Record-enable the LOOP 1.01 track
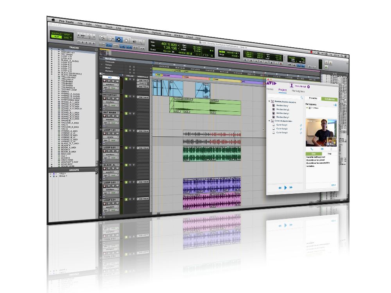 click(105, 133)
